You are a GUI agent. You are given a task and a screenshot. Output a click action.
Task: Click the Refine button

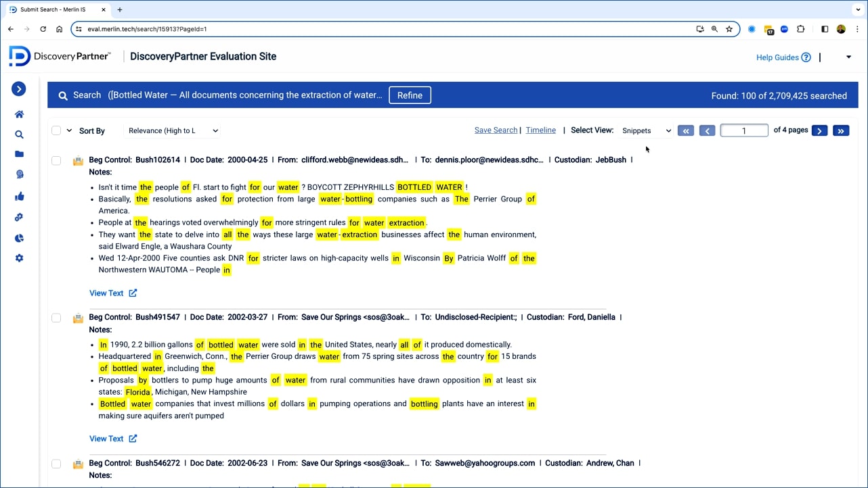click(410, 95)
